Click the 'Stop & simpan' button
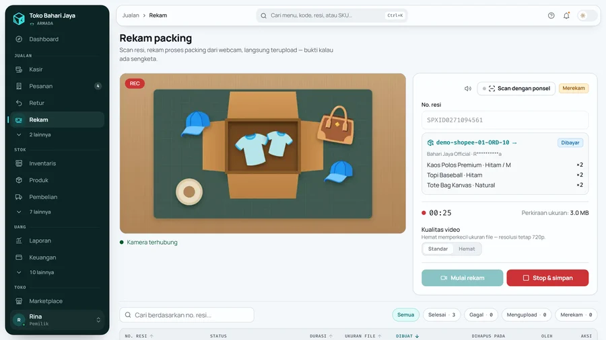 click(x=547, y=278)
